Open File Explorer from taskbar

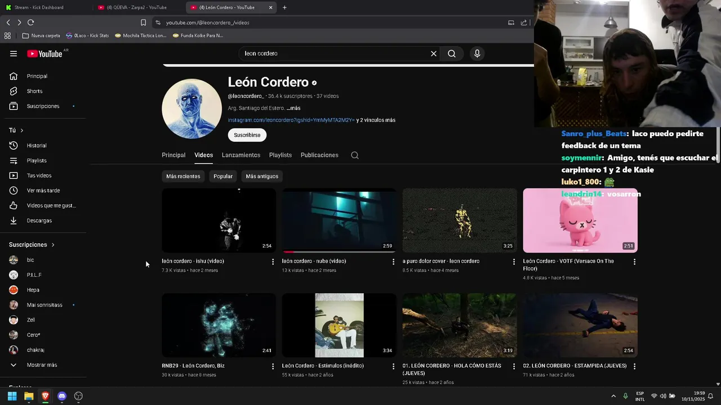(29, 396)
